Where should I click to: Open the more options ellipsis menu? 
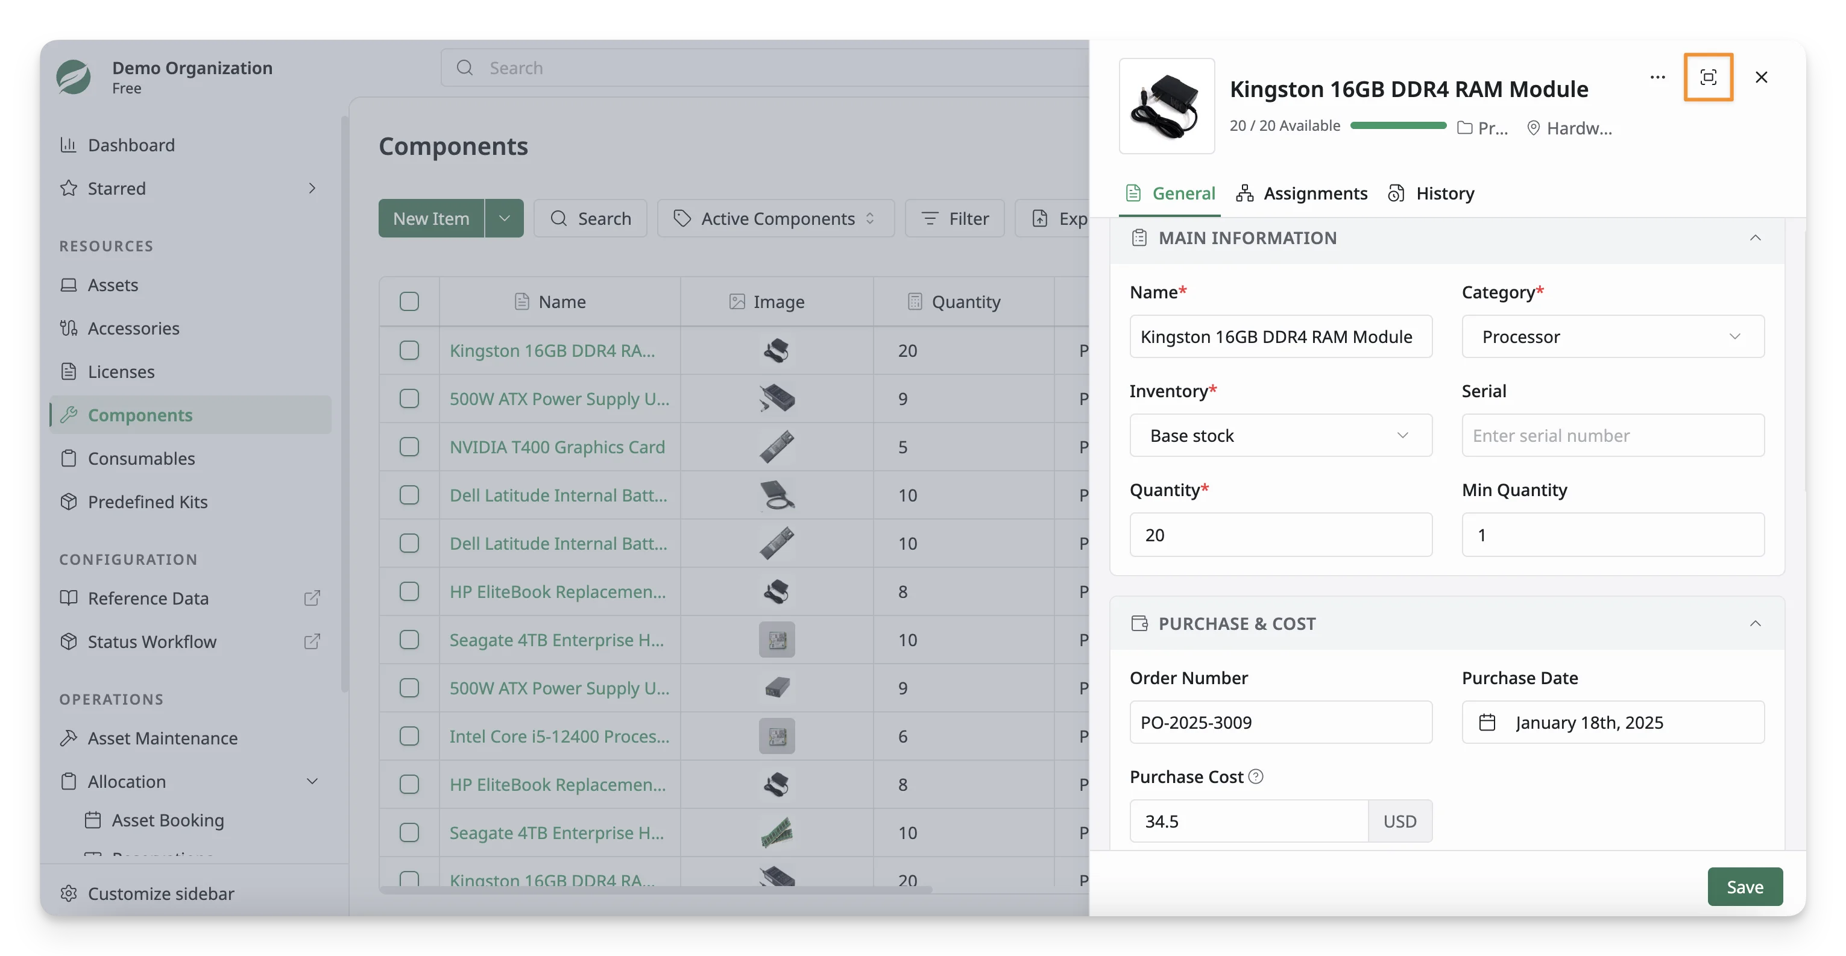(1657, 77)
